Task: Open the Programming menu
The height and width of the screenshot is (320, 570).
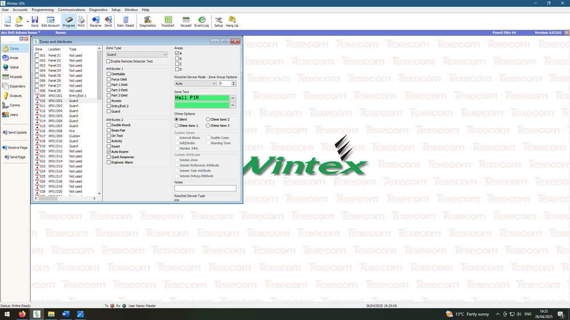Action: click(x=43, y=10)
